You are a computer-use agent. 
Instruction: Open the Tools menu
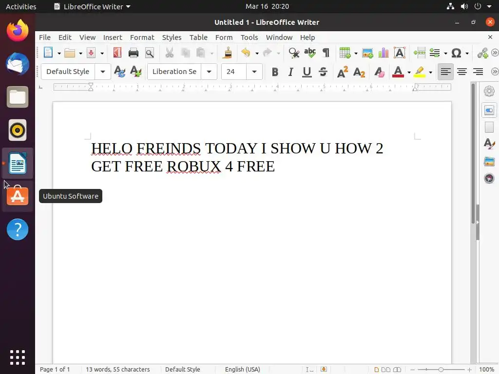tap(249, 37)
